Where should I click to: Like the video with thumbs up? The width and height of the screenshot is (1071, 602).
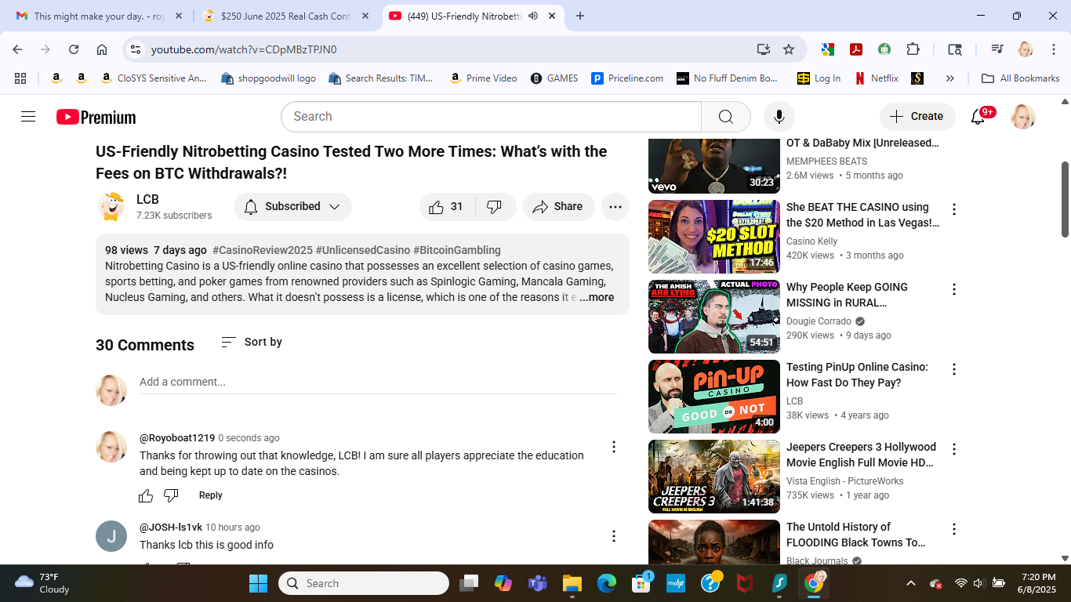[437, 207]
